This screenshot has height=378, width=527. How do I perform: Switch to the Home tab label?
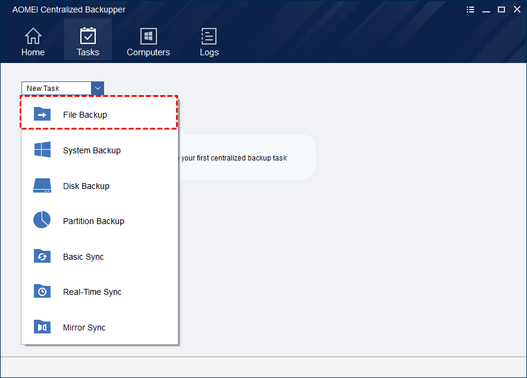point(33,52)
